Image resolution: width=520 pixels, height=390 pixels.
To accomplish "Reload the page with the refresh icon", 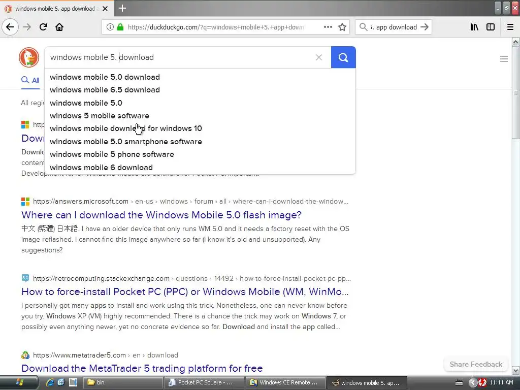I will click(43, 27).
